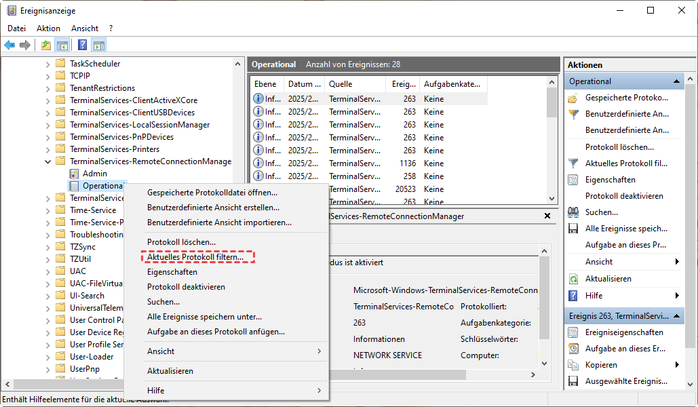This screenshot has width=698, height=407.
Task: Click the funnel icon for Aktuelles Protokoll in Aktionen
Action: [573, 163]
